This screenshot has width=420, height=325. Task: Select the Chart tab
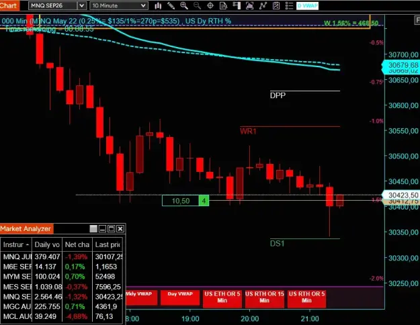pos(9,5)
